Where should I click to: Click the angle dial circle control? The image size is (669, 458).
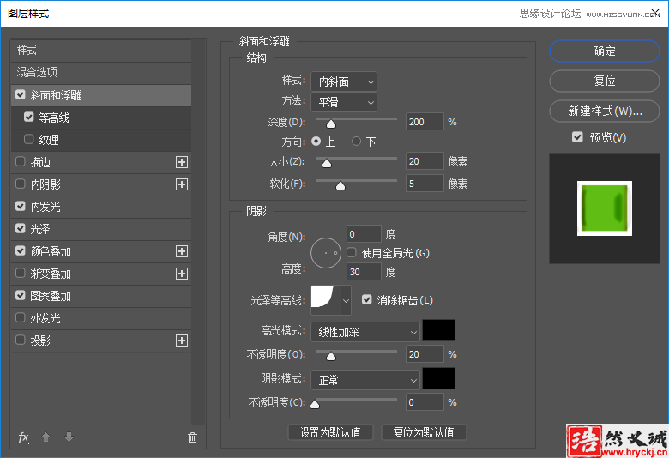(326, 253)
